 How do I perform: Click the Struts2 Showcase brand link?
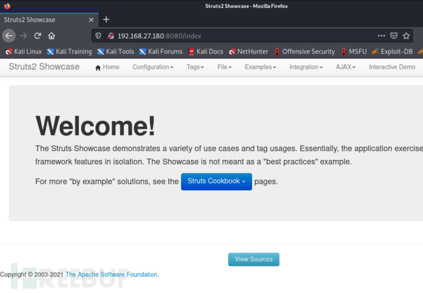coord(44,67)
